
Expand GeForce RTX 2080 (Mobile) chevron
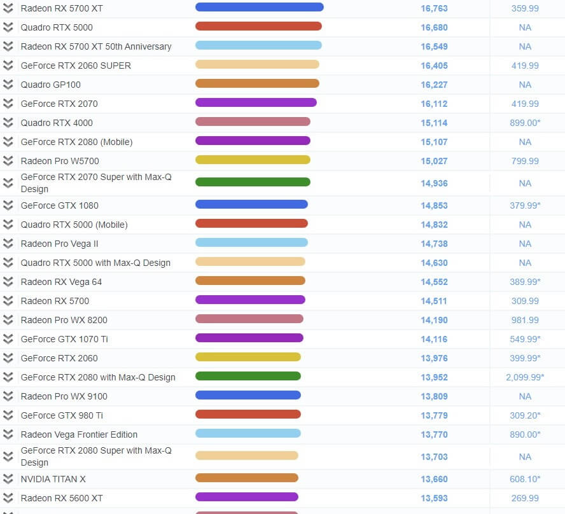coord(8,142)
